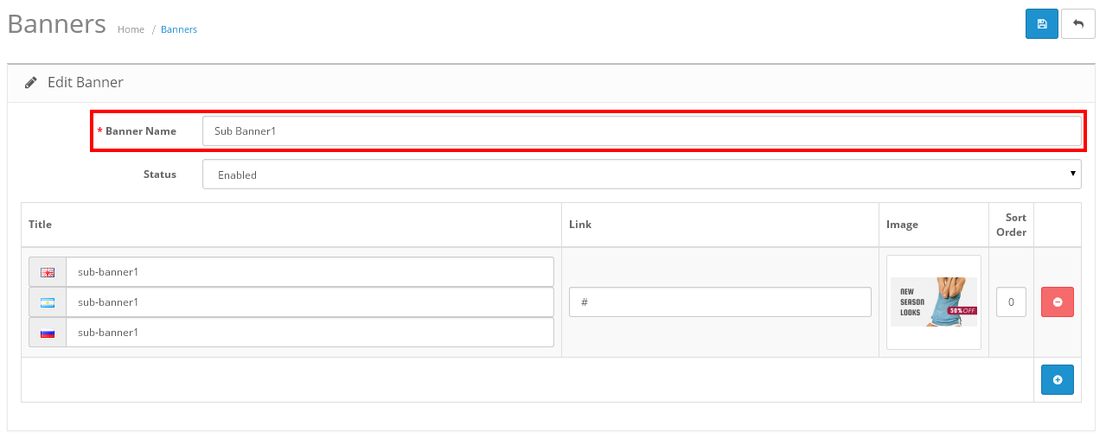Click the back arrow cancel button

1077,24
